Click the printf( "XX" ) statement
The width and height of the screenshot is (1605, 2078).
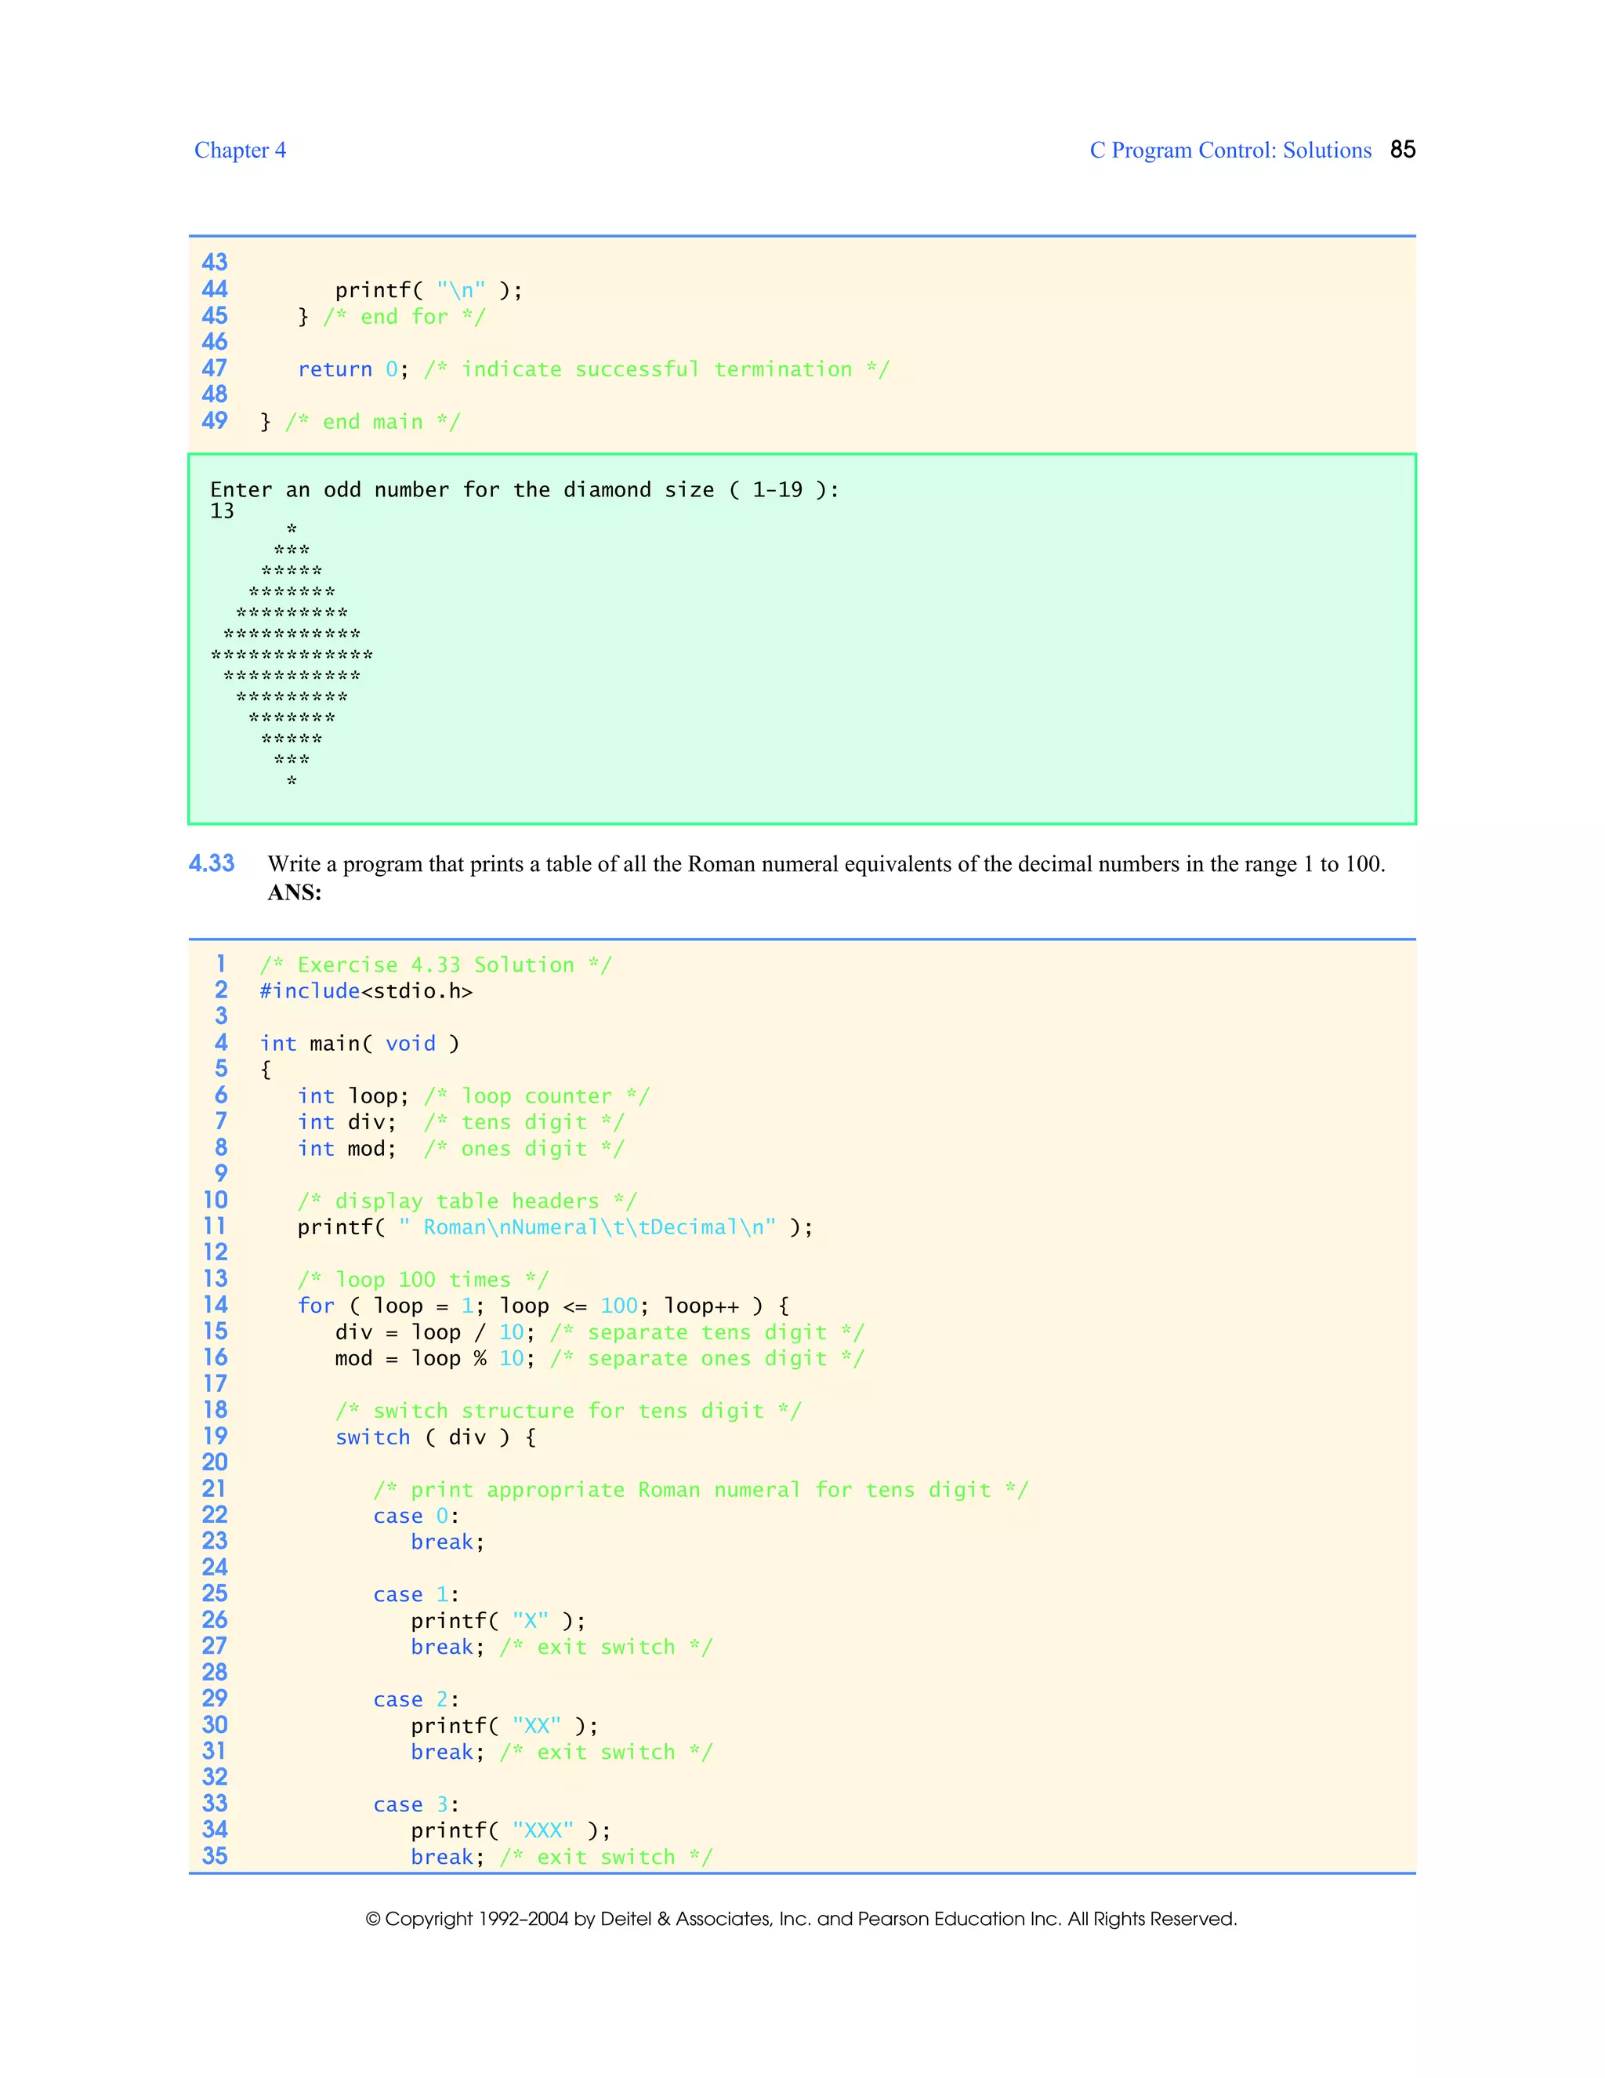click(x=504, y=1726)
